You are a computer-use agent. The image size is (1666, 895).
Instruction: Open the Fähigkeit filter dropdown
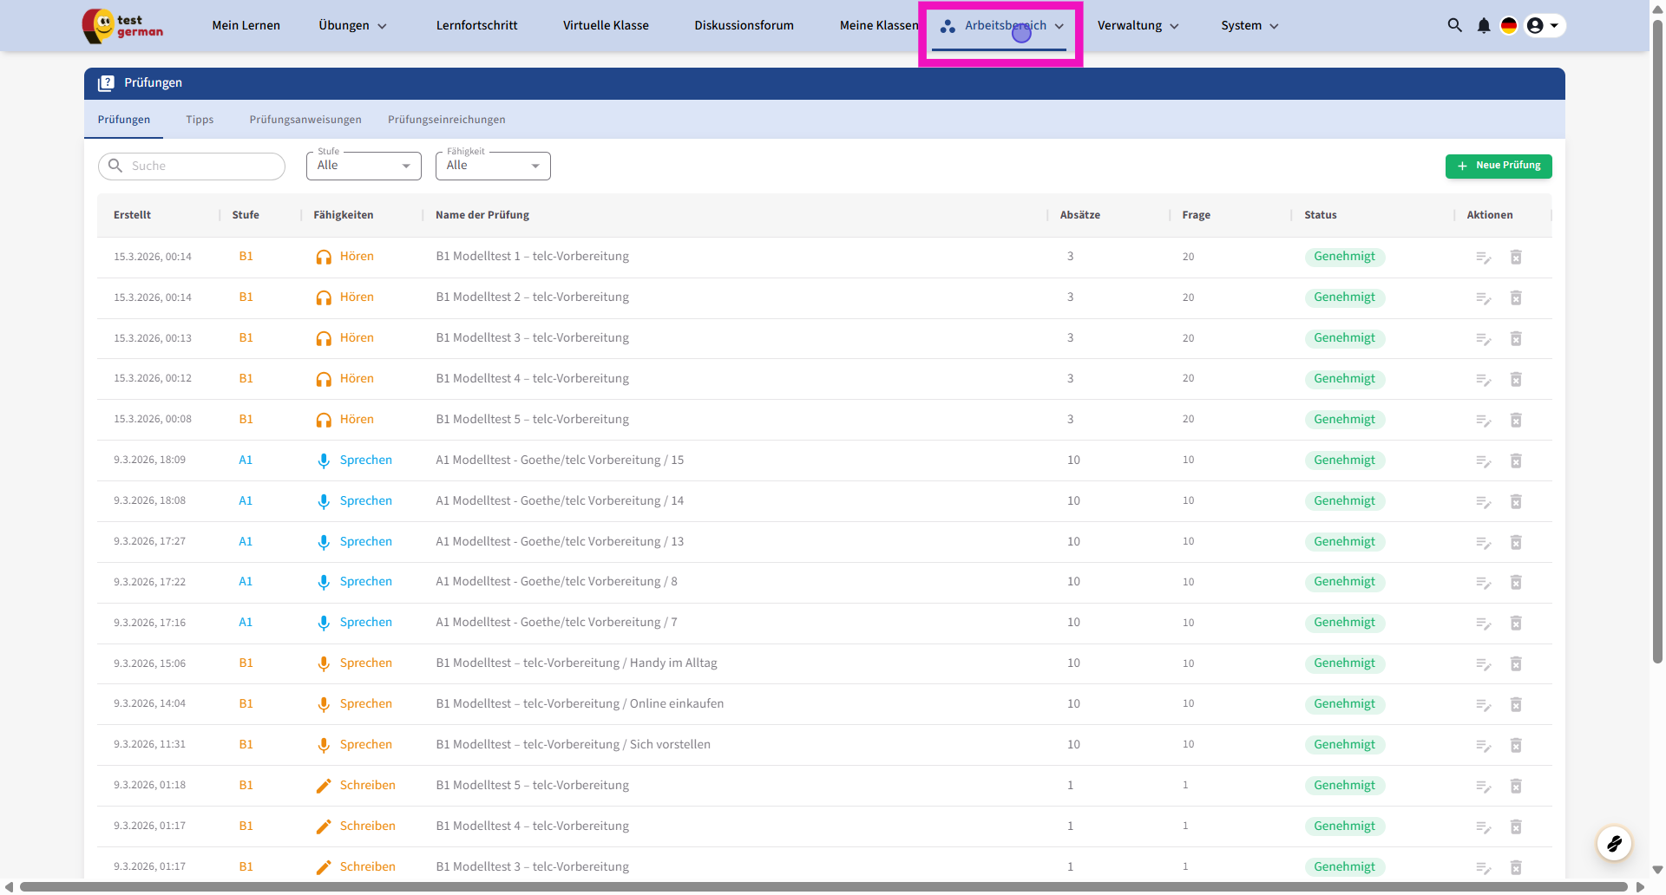point(493,166)
